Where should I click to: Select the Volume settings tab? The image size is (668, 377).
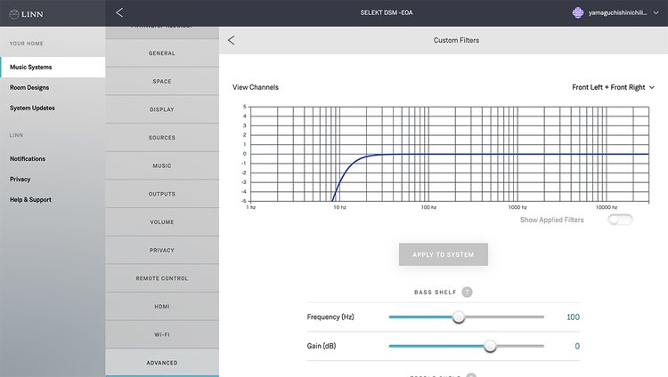pos(162,221)
